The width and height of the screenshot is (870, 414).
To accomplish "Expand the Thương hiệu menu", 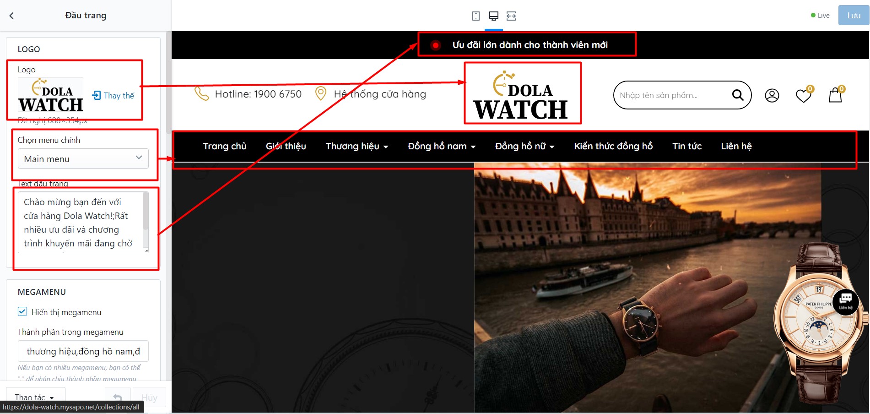I will [357, 146].
